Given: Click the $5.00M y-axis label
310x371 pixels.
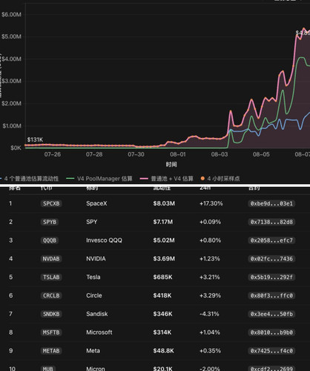Looking at the screenshot, I should click(11, 36).
